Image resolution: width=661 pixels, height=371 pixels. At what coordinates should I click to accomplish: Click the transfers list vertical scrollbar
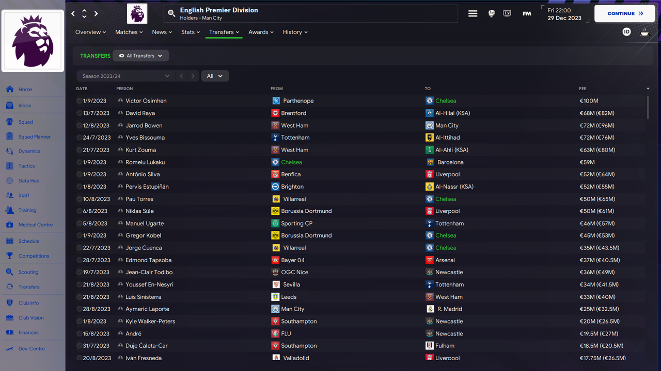(648, 107)
